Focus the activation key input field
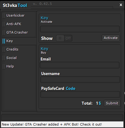The height and width of the screenshot is (128, 125). point(80,29)
